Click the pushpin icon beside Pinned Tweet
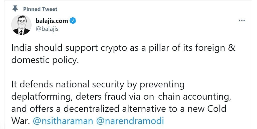257x129 pixels. pos(15,9)
